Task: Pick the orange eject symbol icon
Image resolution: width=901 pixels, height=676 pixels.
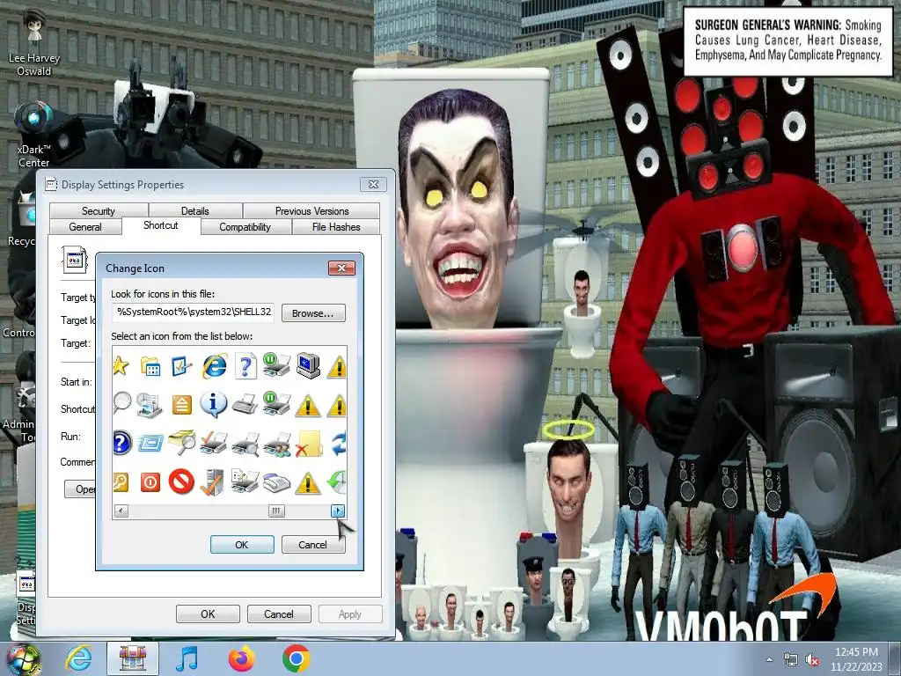Action: click(181, 405)
